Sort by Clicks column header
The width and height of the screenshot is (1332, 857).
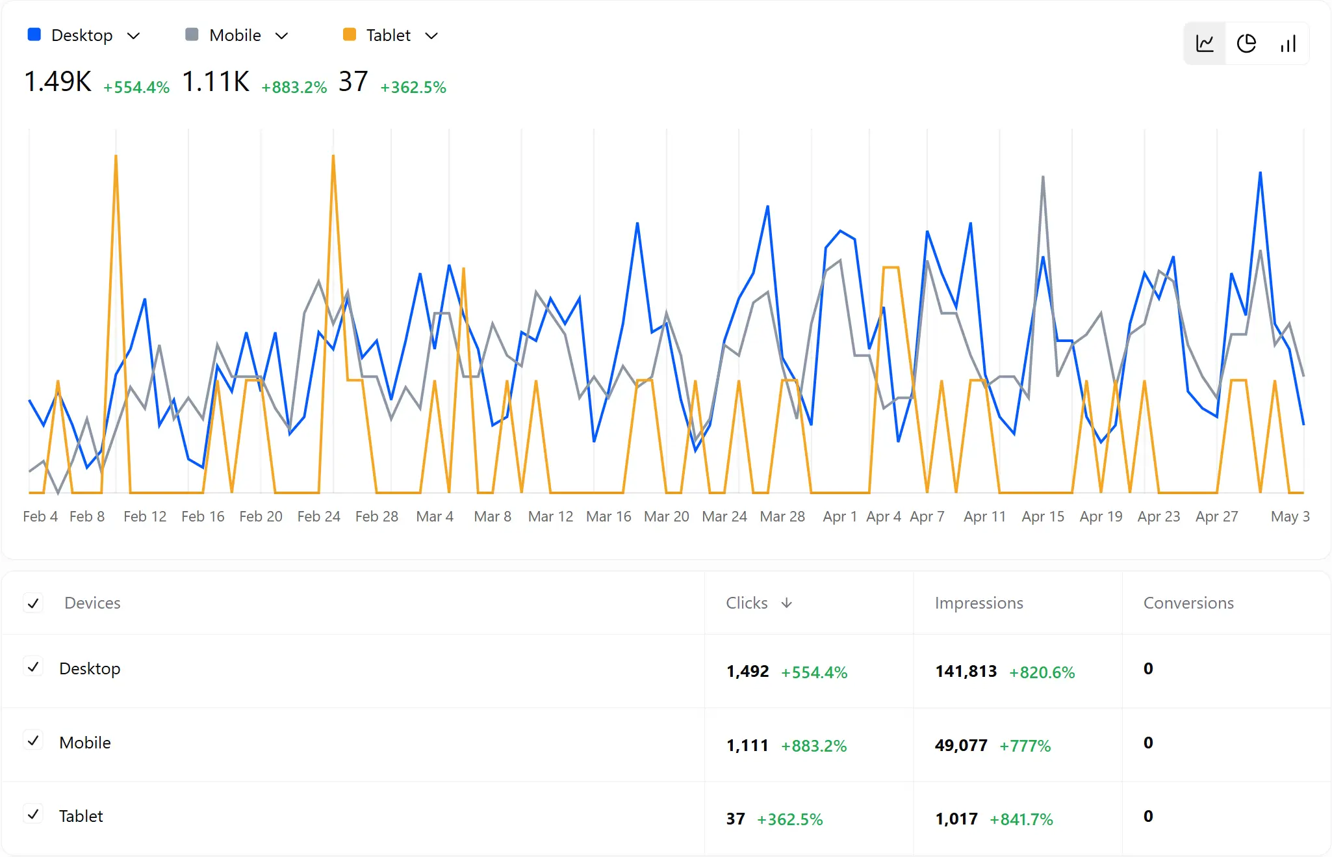747,603
